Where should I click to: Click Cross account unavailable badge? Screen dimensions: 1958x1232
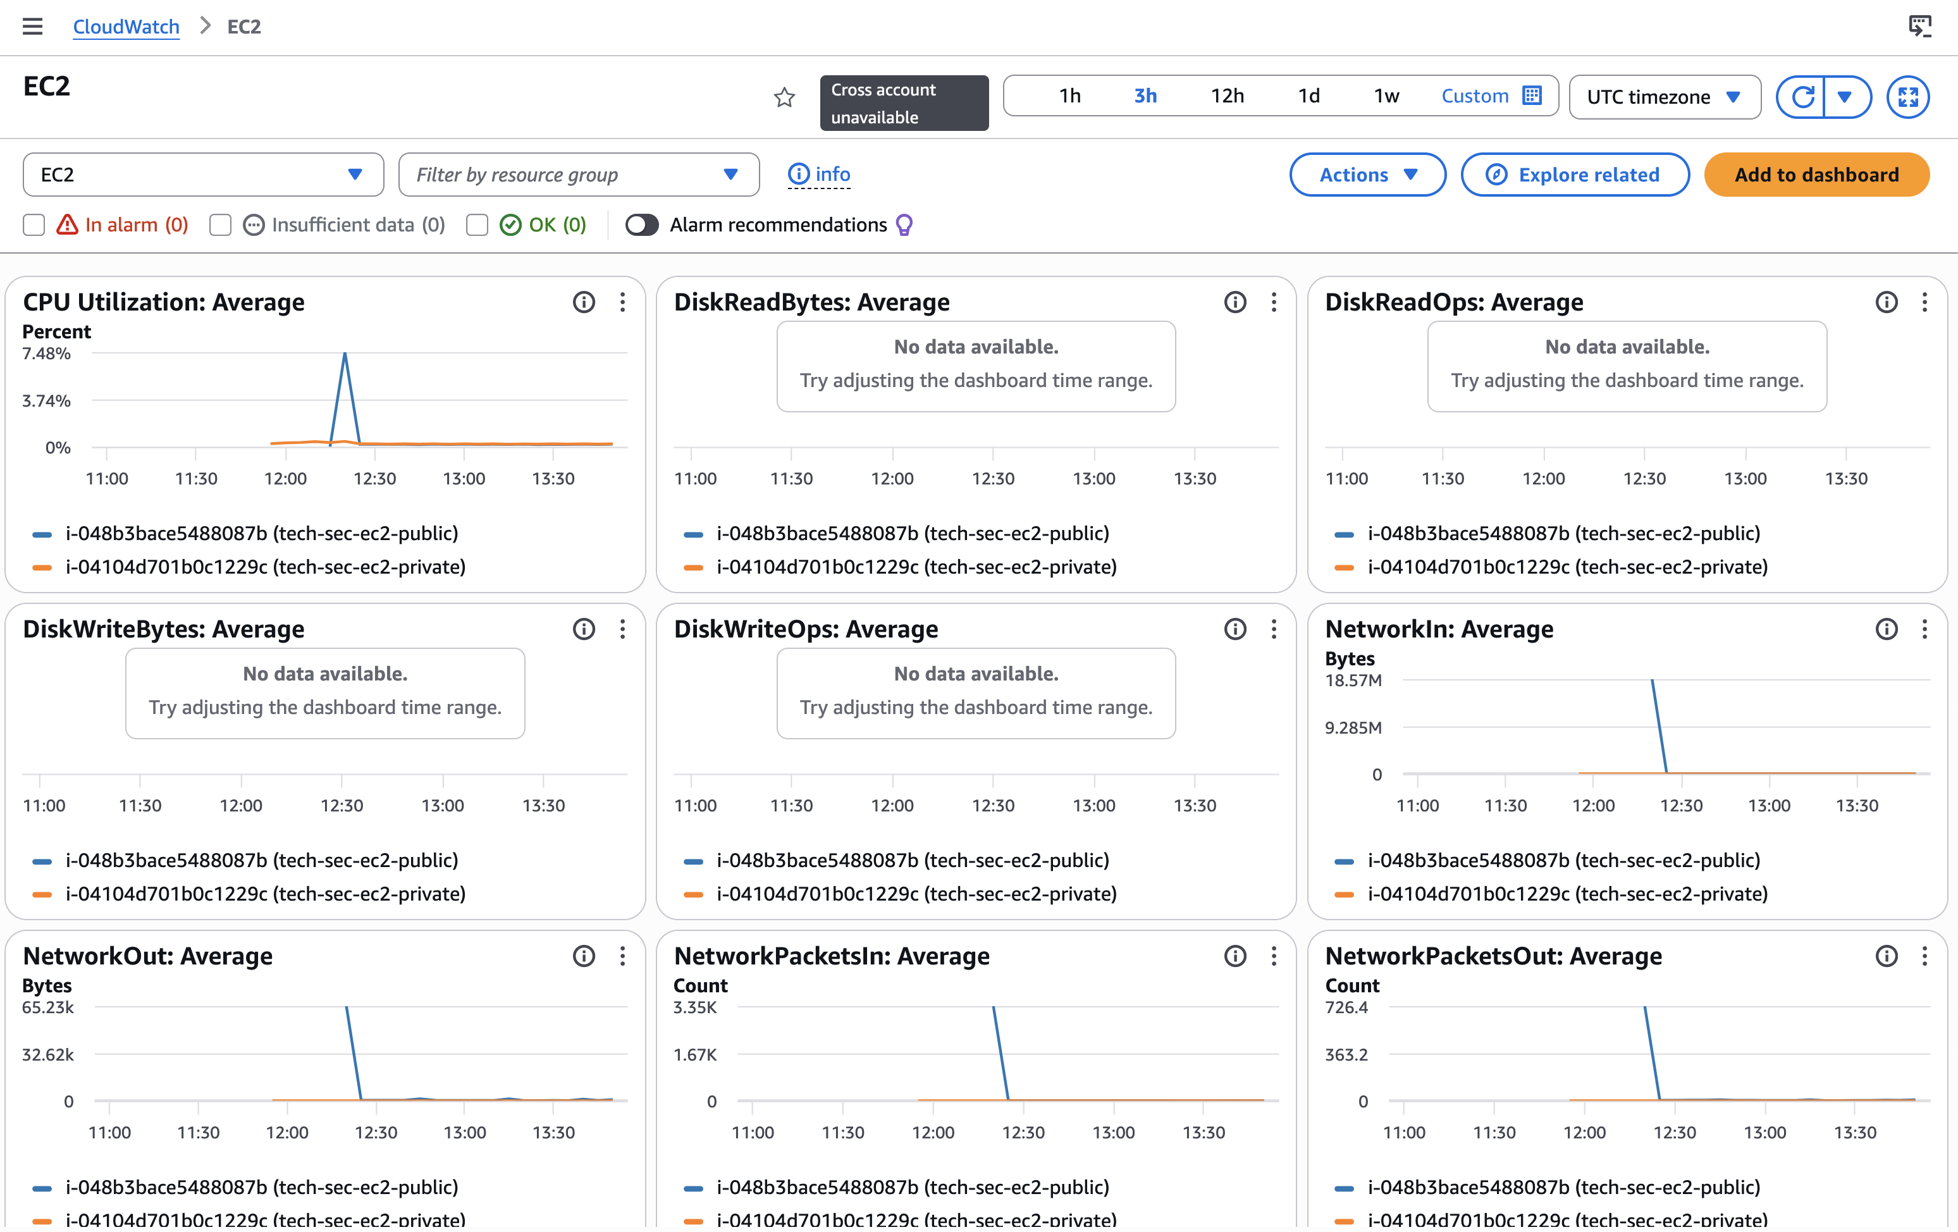904,103
